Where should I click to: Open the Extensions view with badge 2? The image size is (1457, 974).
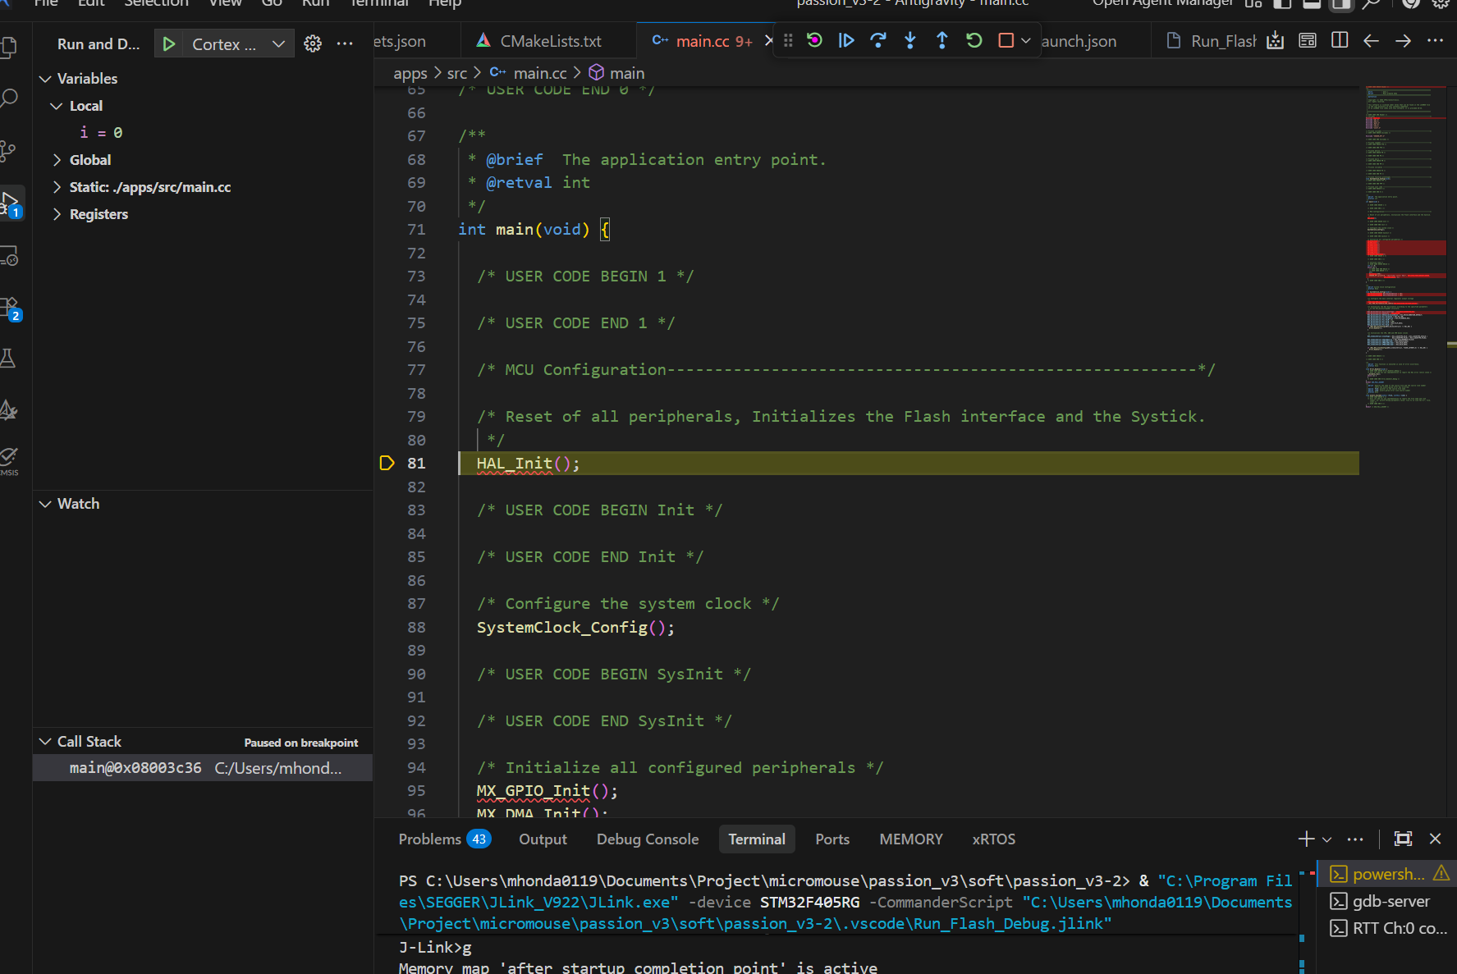point(10,309)
